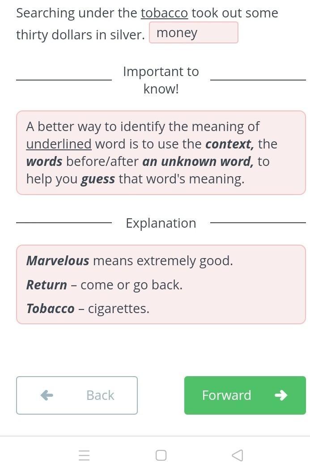Image resolution: width=310 pixels, height=475 pixels.
Task: Tap the Android back triangle icon
Action: 237,455
